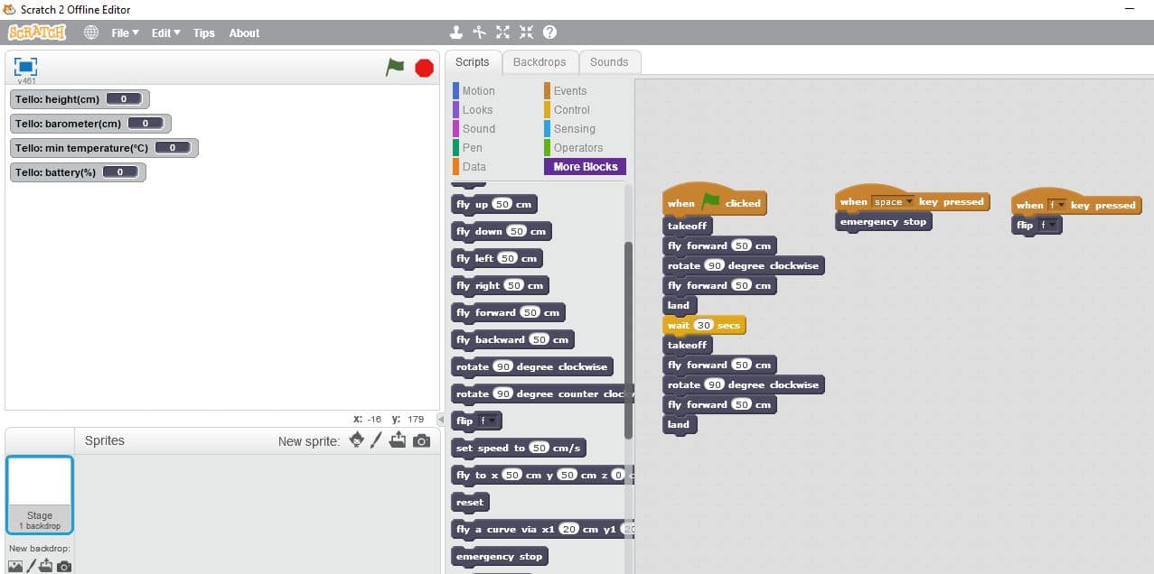
Task: Select the More Blocks category
Action: tap(585, 167)
